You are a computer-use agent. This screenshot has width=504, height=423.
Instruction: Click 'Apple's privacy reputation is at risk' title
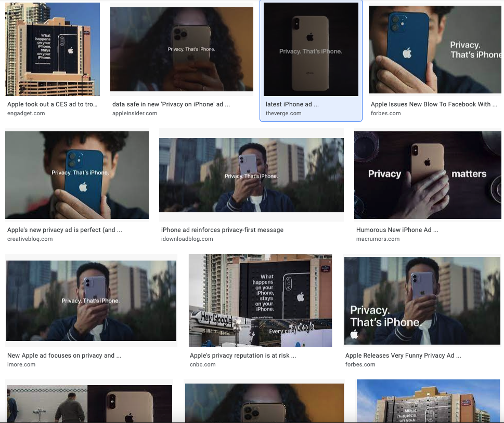click(243, 356)
